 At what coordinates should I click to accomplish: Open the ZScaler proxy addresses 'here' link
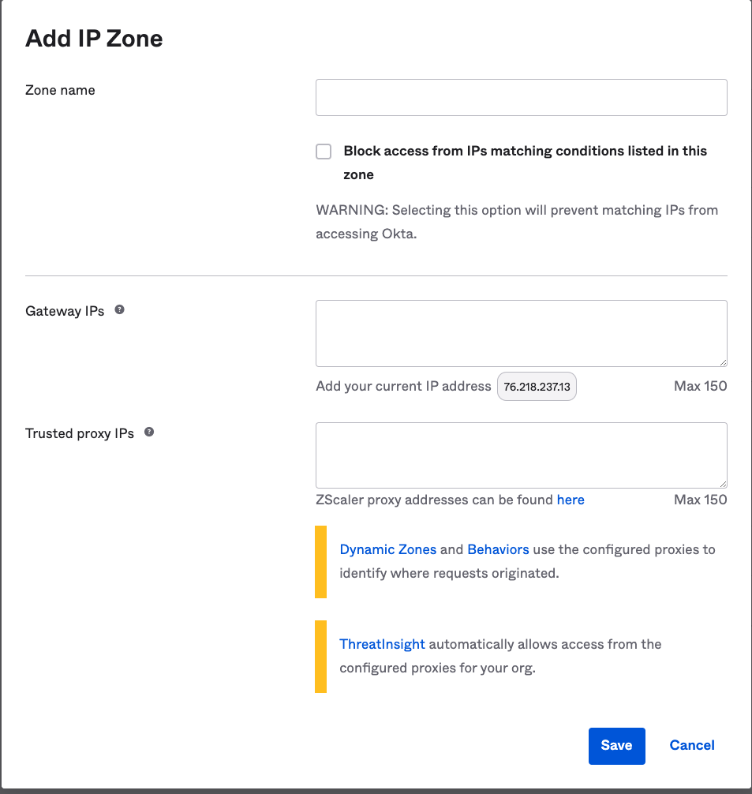(x=571, y=500)
